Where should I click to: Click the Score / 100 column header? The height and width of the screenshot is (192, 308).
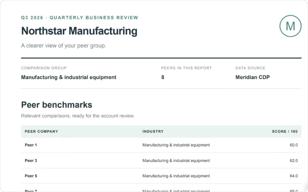285,131
